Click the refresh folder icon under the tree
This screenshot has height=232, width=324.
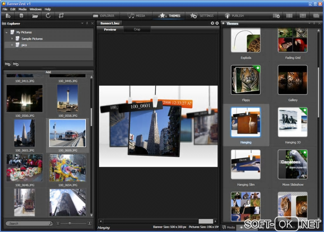(x=16, y=64)
